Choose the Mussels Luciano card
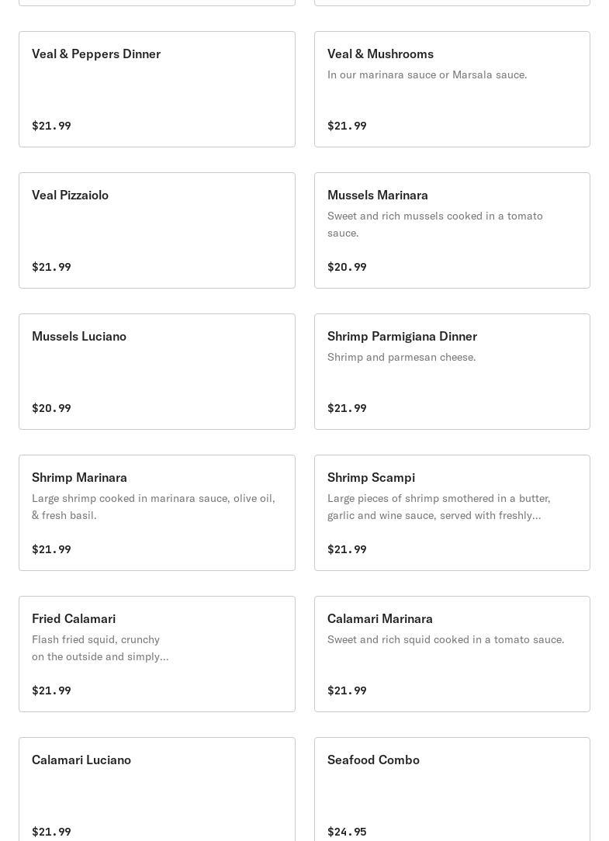609x841 pixels. tap(157, 372)
